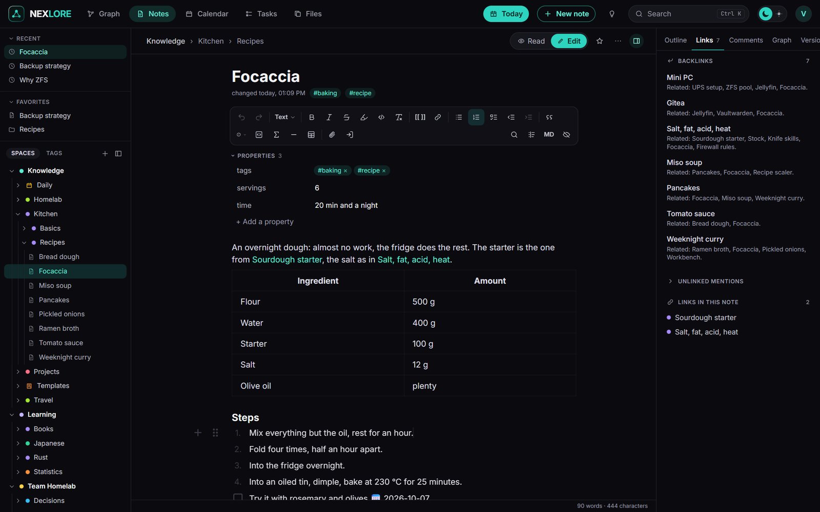This screenshot has height=512, width=820.
Task: Remove the #baking tag from properties
Action: pos(345,171)
